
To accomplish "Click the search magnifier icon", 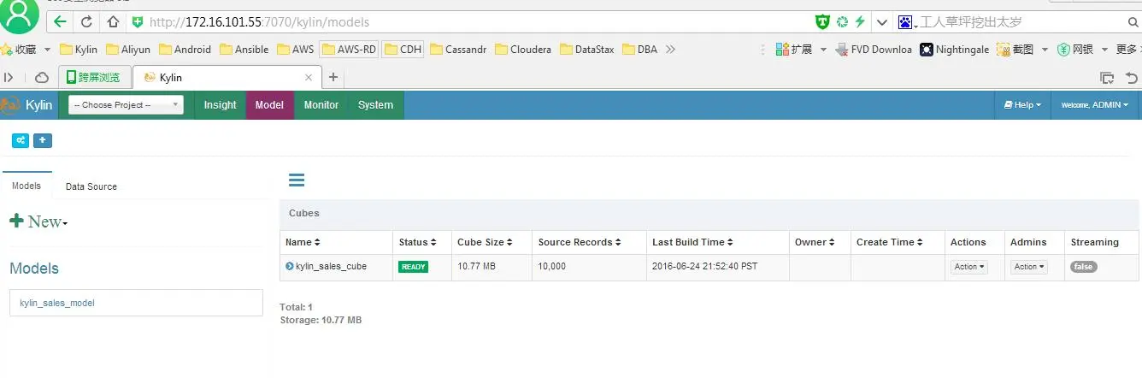I will coord(1133,21).
